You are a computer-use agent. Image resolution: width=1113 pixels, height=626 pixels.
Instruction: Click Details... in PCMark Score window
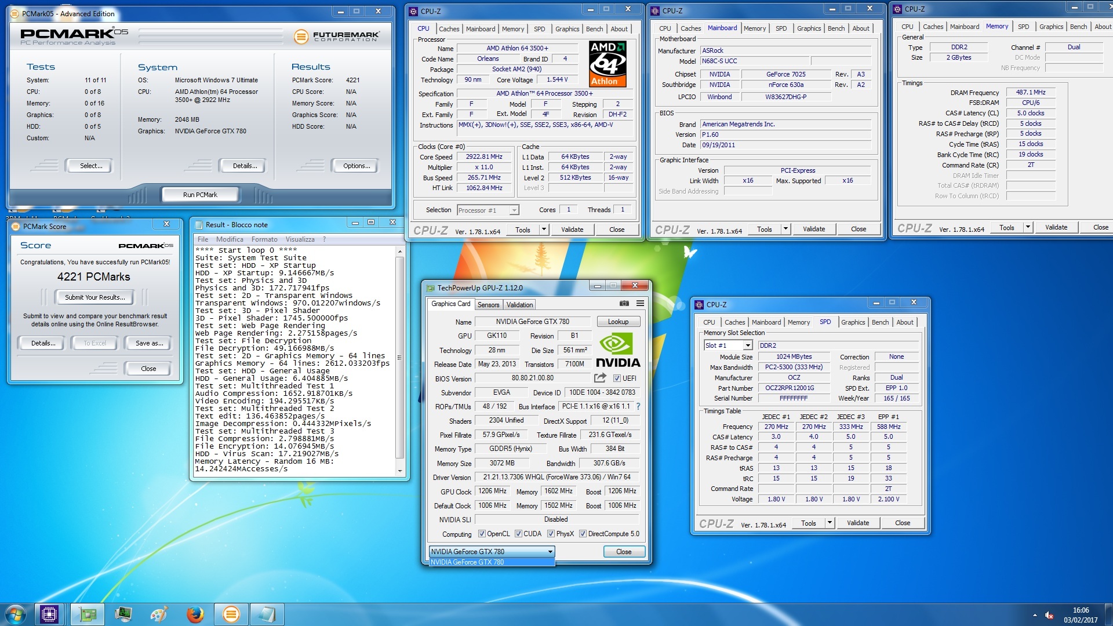pyautogui.click(x=43, y=343)
